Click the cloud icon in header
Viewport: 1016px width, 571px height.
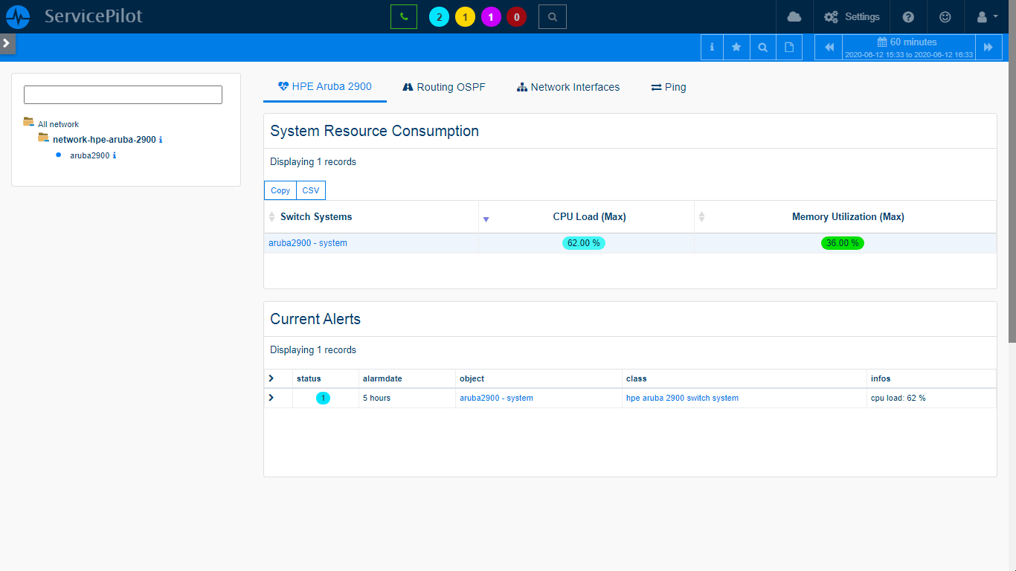794,17
